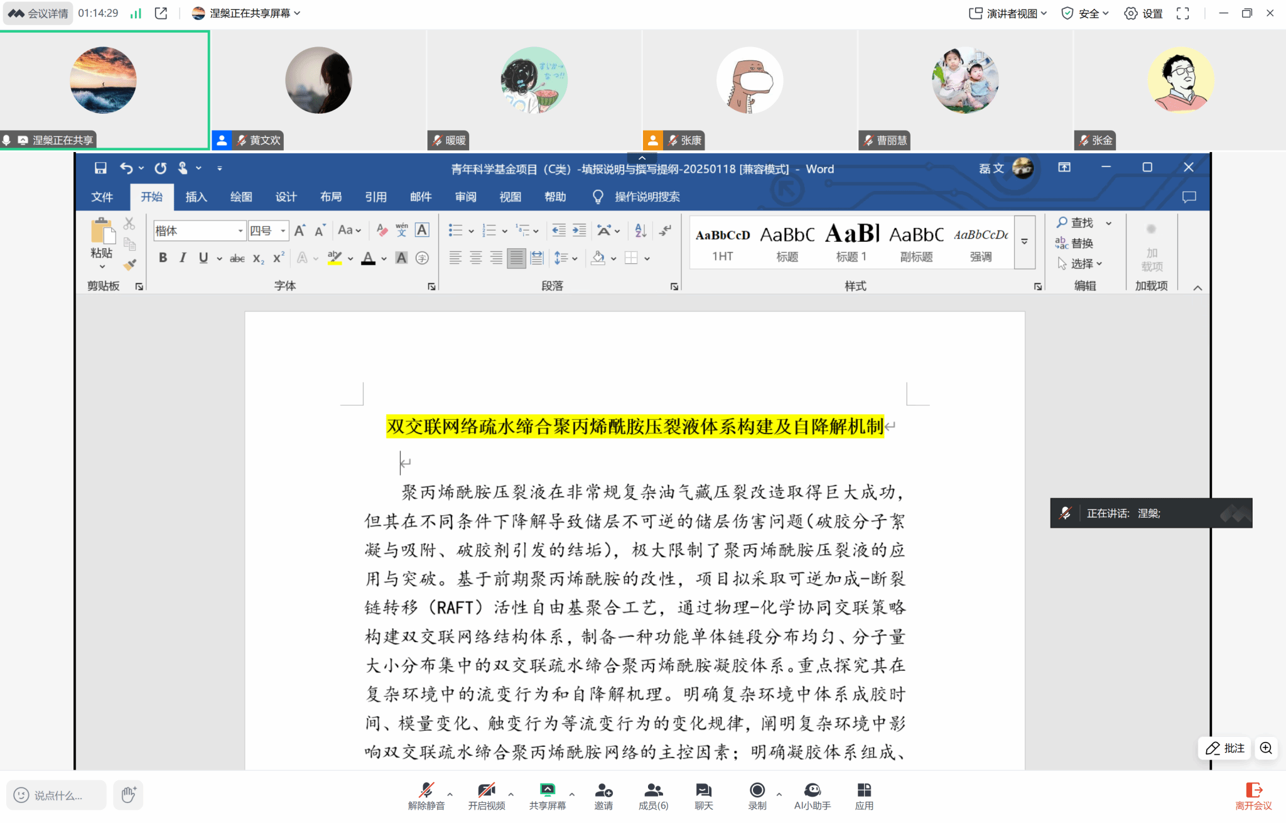Click the clear formatting eraser icon

point(382,231)
